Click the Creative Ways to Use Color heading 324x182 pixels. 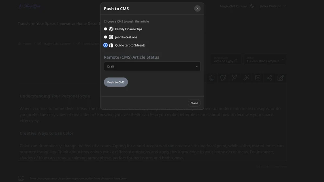tap(47, 133)
